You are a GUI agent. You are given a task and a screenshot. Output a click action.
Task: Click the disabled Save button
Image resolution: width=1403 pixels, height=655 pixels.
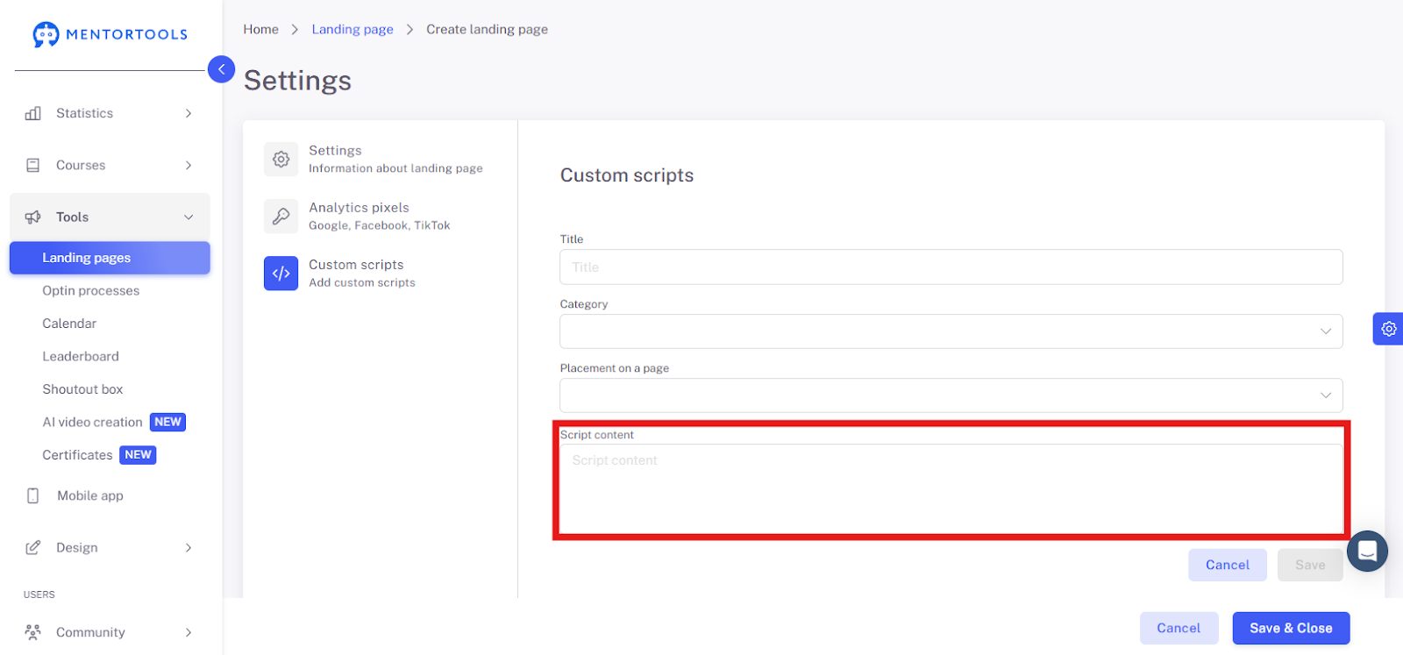coord(1310,565)
